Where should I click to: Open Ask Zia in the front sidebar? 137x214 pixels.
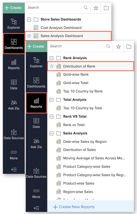pos(36,143)
